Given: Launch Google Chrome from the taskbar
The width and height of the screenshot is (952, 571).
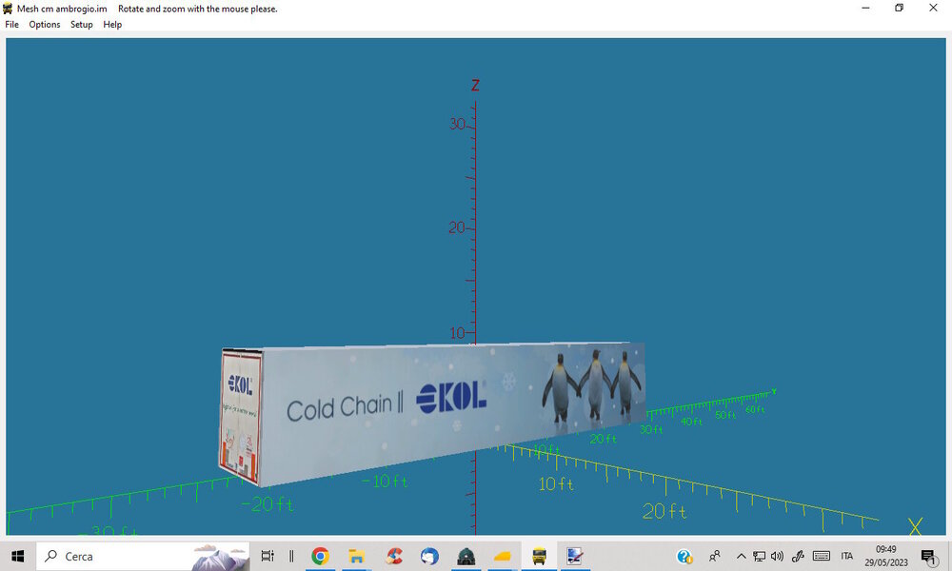Looking at the screenshot, I should point(320,556).
